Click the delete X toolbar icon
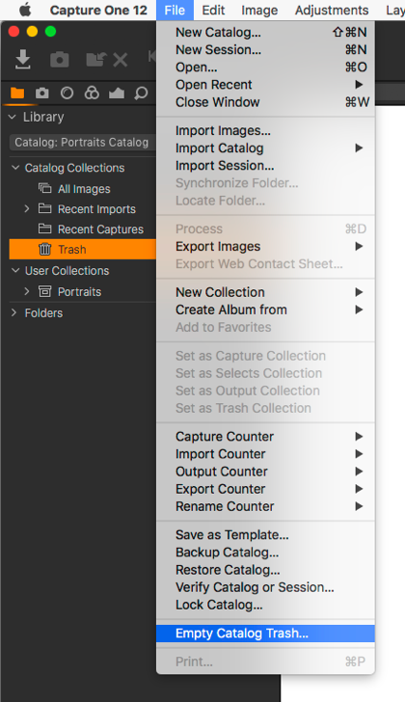Viewport: 405px width, 702px height. 120,60
